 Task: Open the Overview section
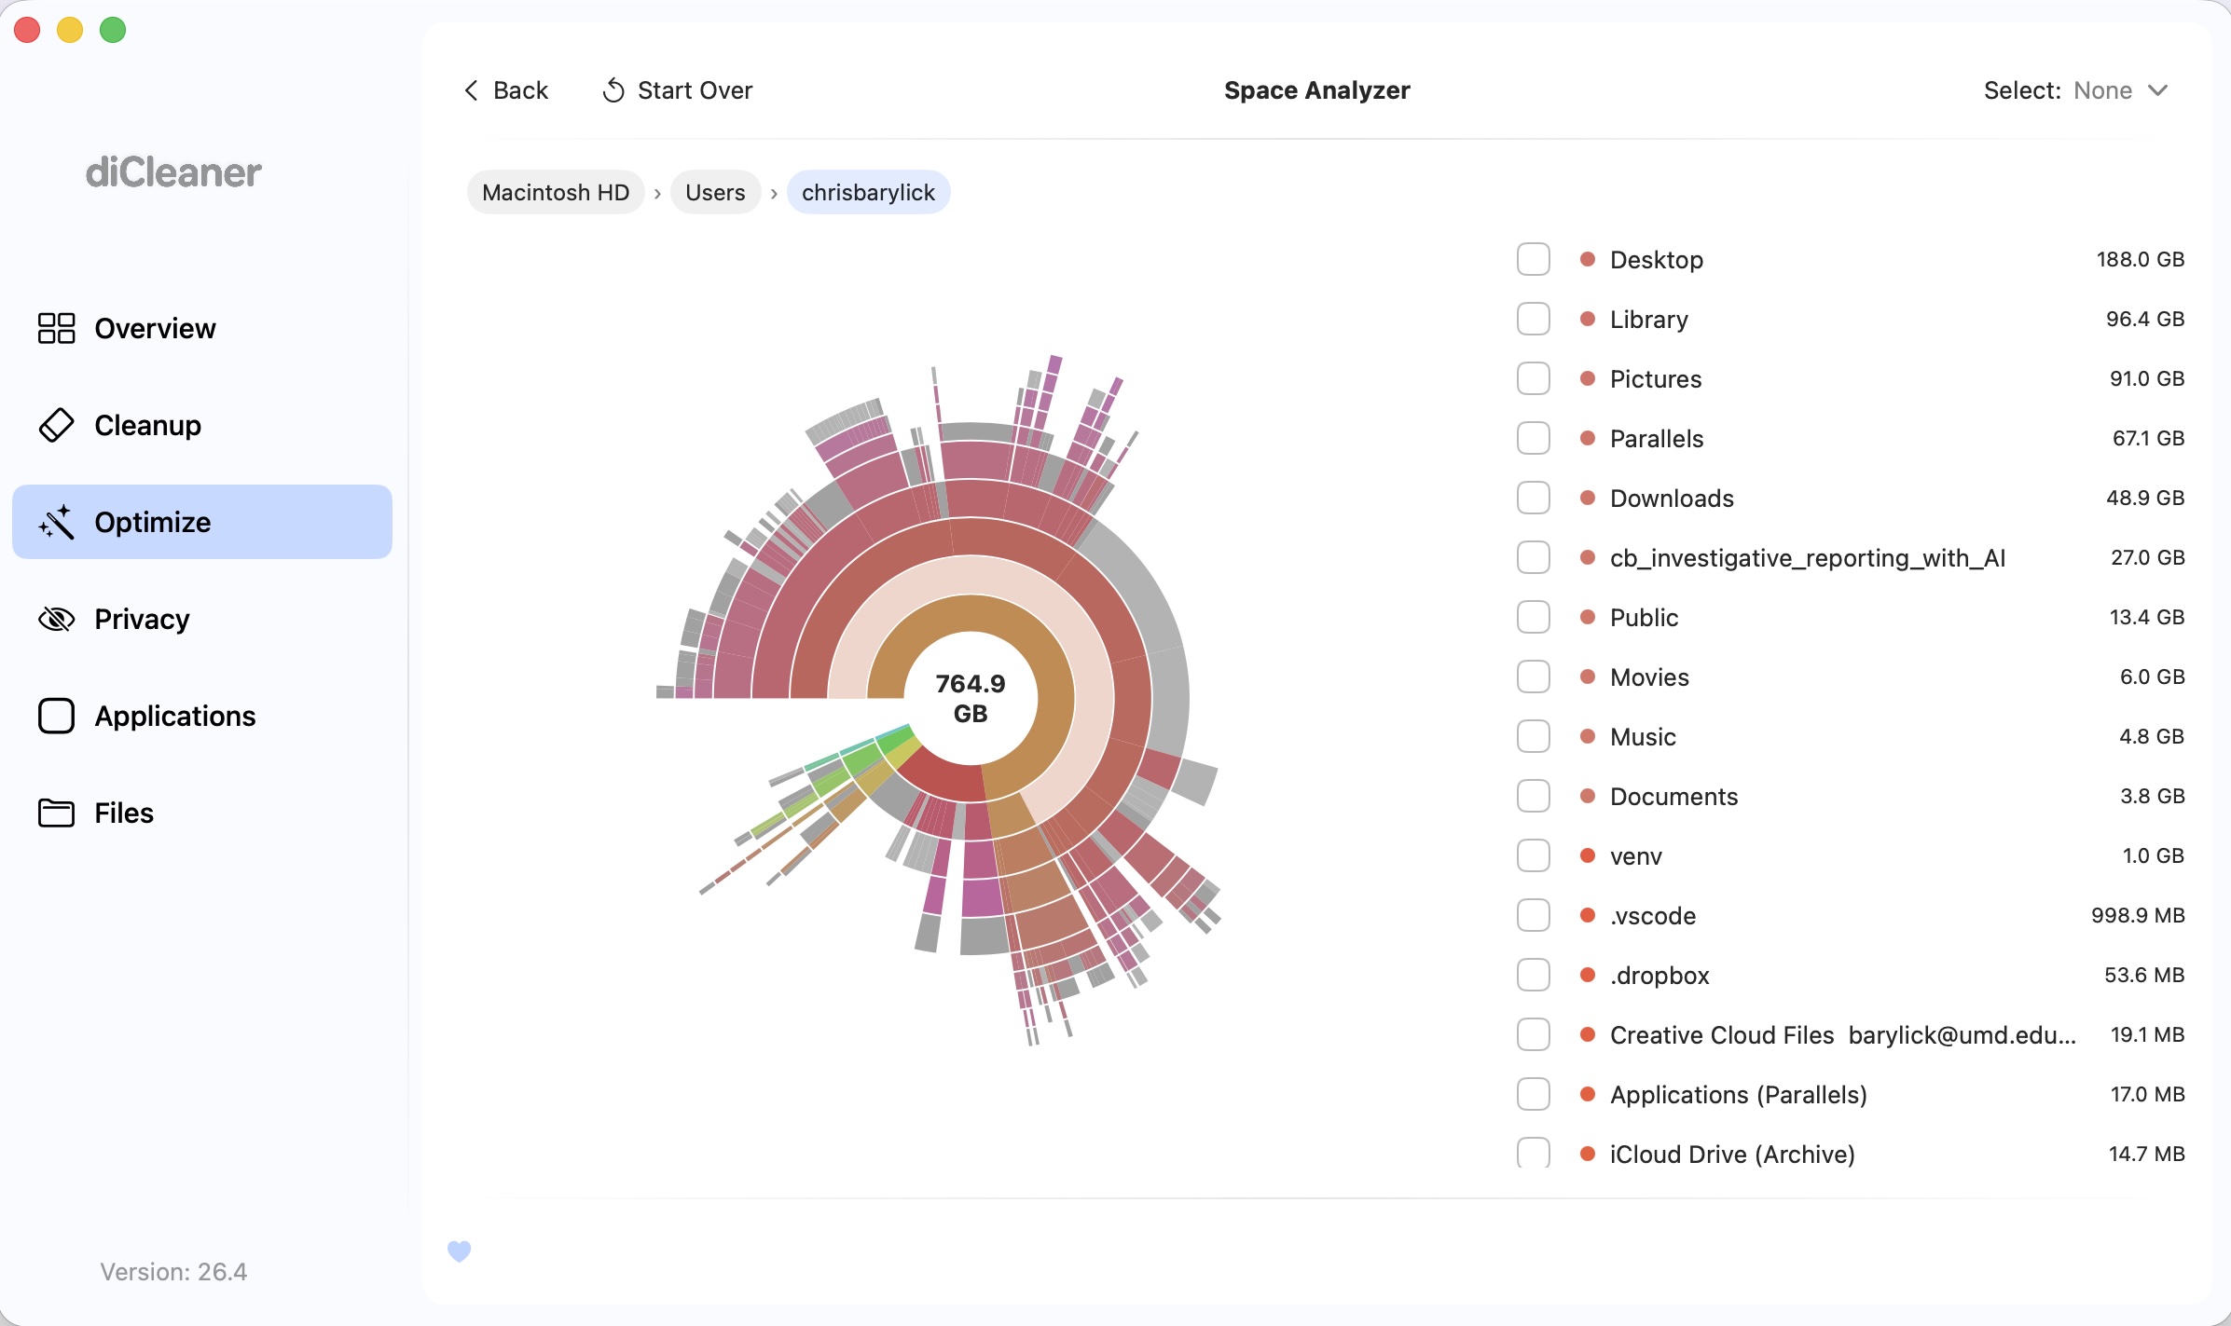[x=202, y=328]
